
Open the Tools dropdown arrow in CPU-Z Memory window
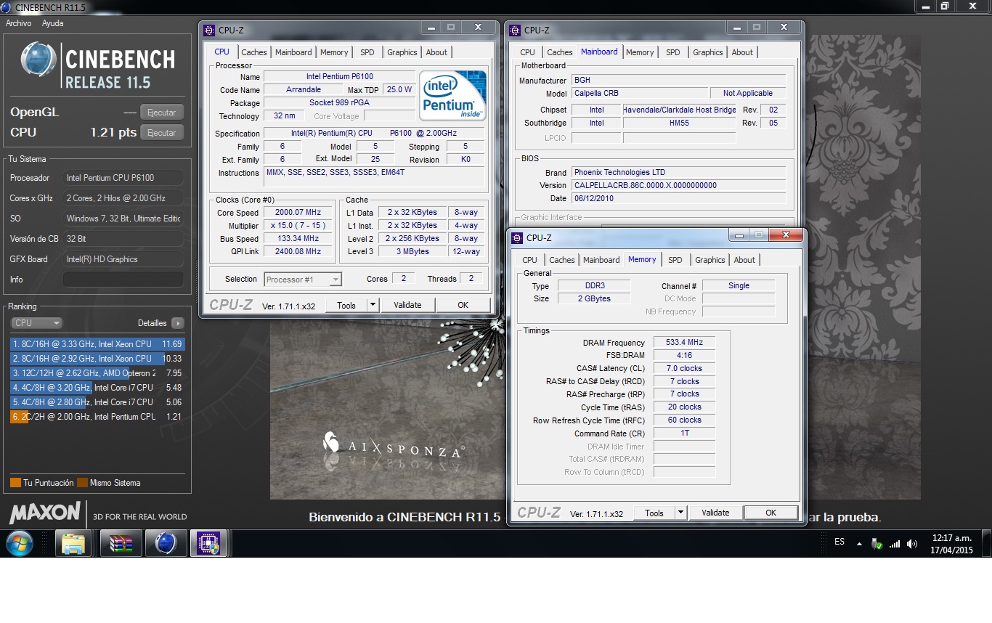680,513
